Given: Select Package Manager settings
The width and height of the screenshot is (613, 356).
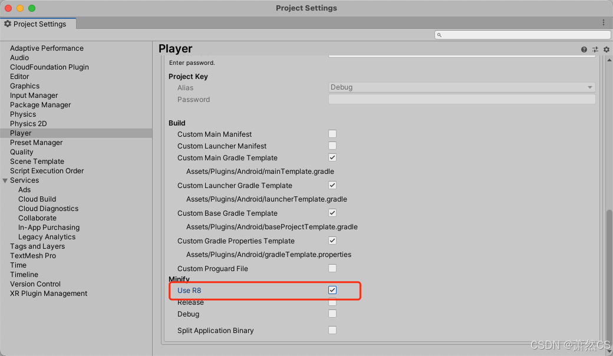Looking at the screenshot, I should 40,105.
